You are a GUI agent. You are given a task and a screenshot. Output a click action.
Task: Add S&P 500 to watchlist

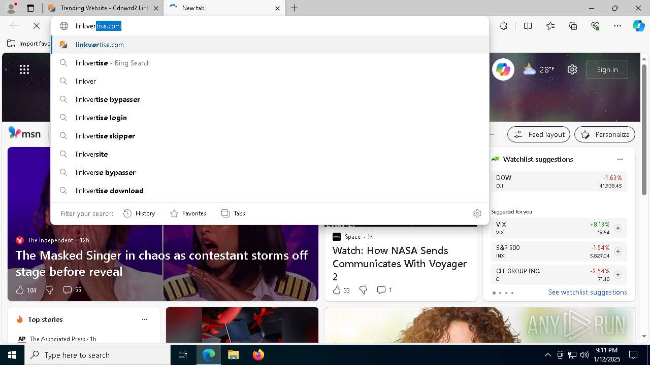click(x=618, y=251)
